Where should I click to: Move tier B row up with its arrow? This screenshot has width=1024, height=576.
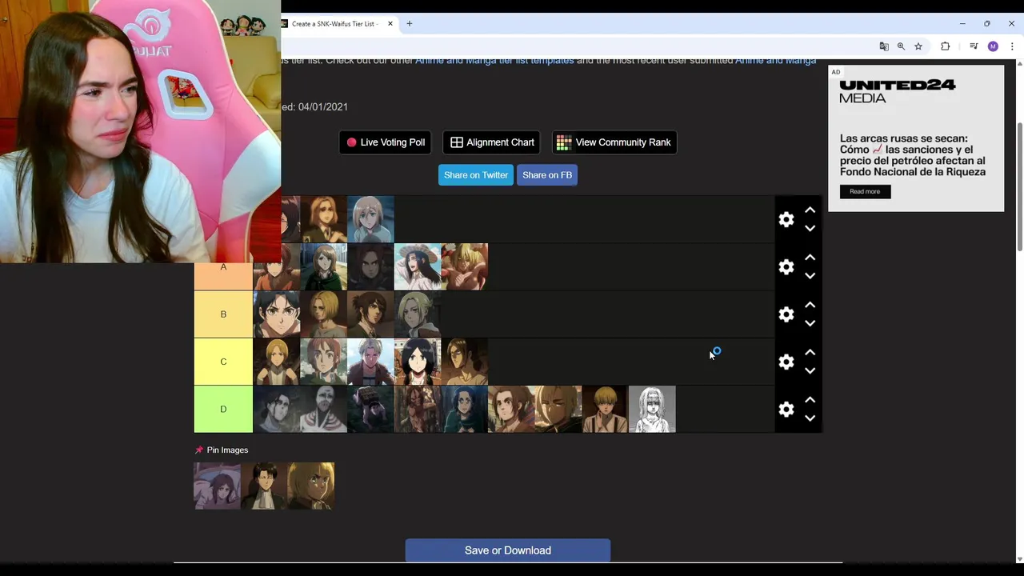[x=810, y=305]
